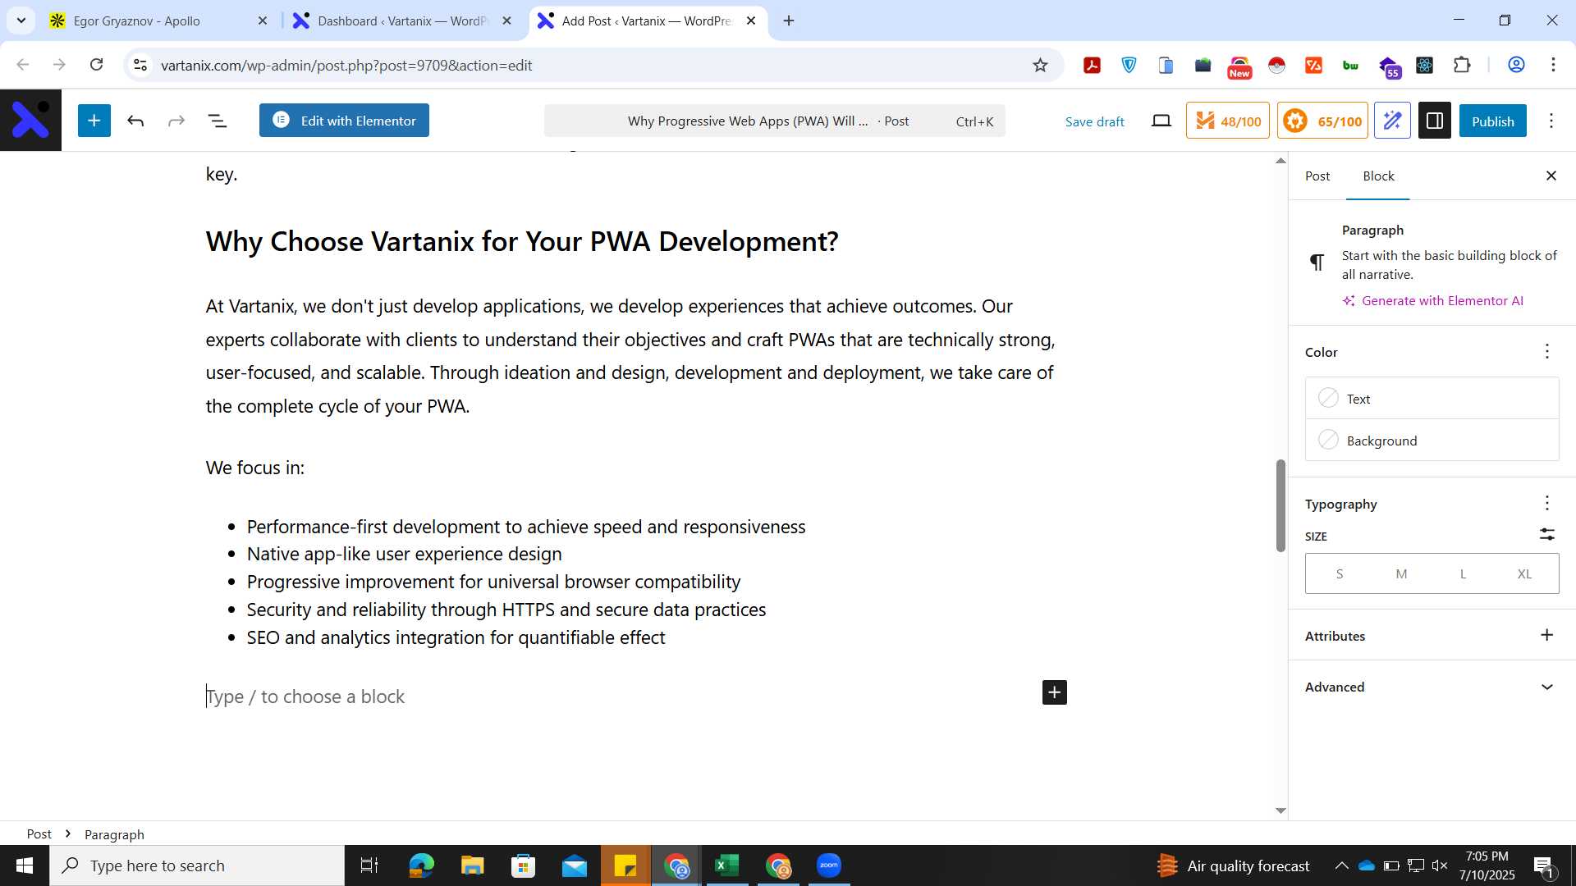Open Zoom from the taskbar
This screenshot has height=886, width=1576.
click(x=829, y=865)
